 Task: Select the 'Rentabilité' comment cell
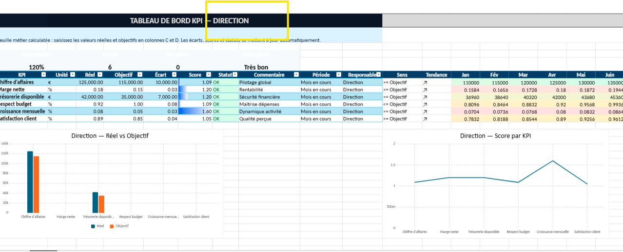269,90
